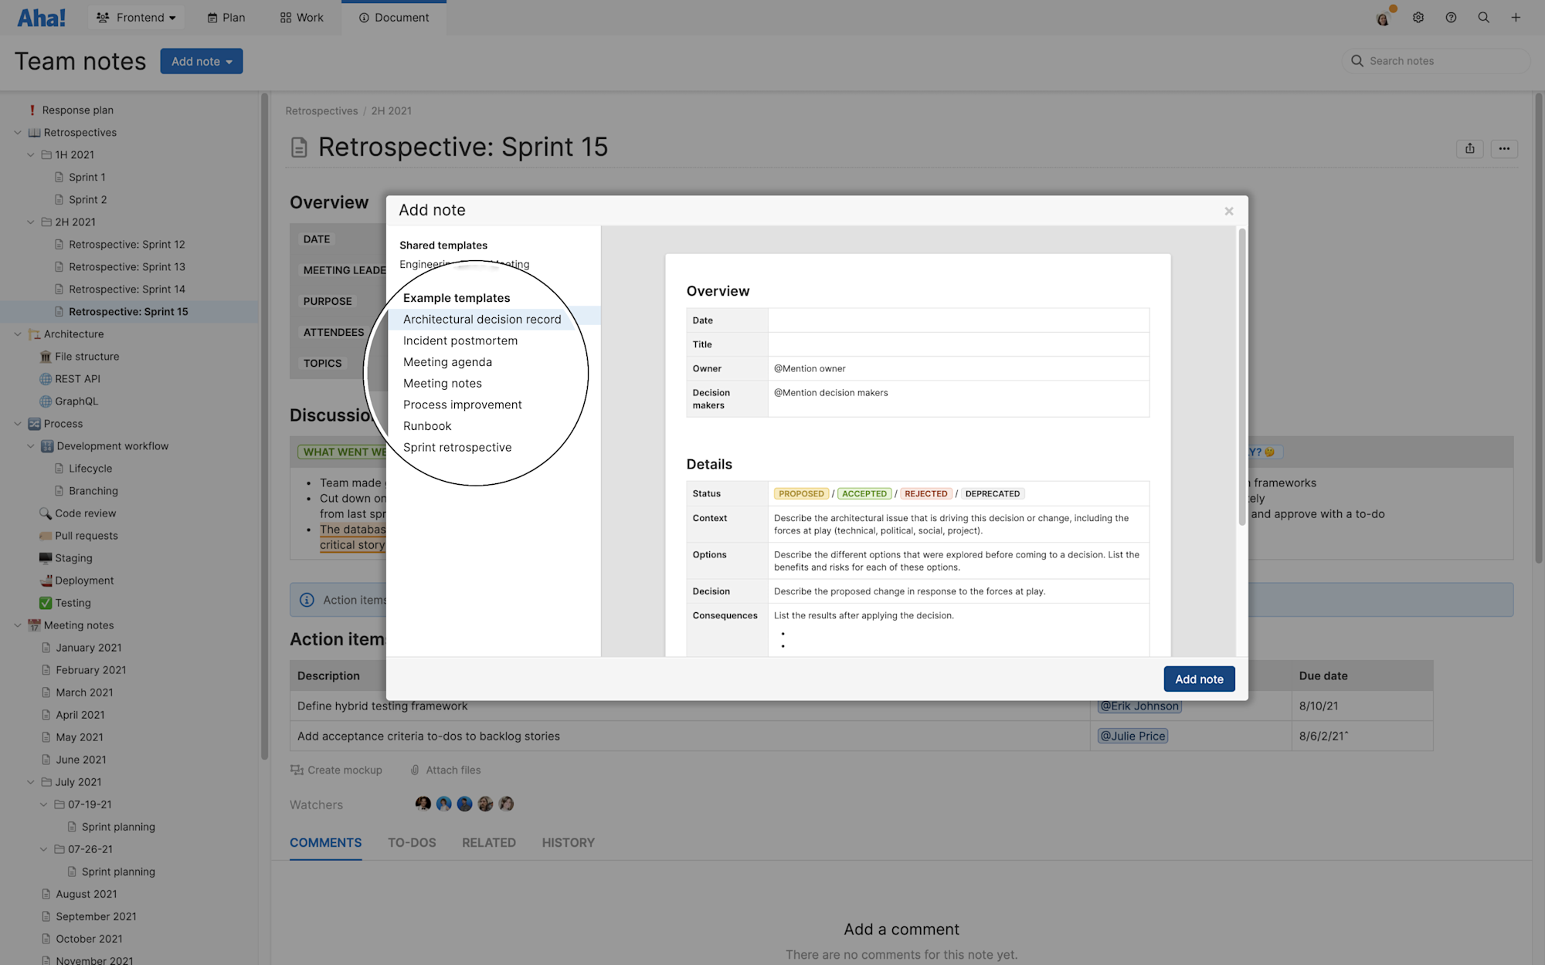Click the Search notes input field
This screenshot has width=1545, height=965.
click(x=1437, y=60)
